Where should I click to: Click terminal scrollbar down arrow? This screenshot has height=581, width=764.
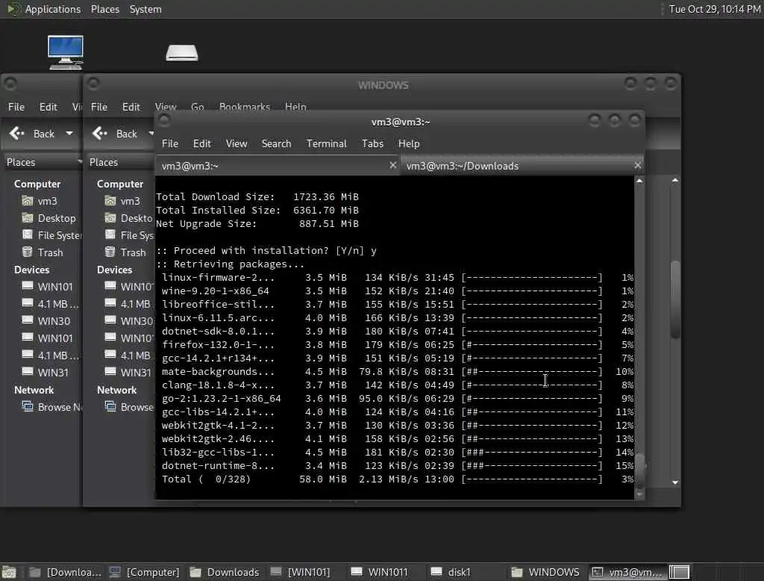coord(639,494)
